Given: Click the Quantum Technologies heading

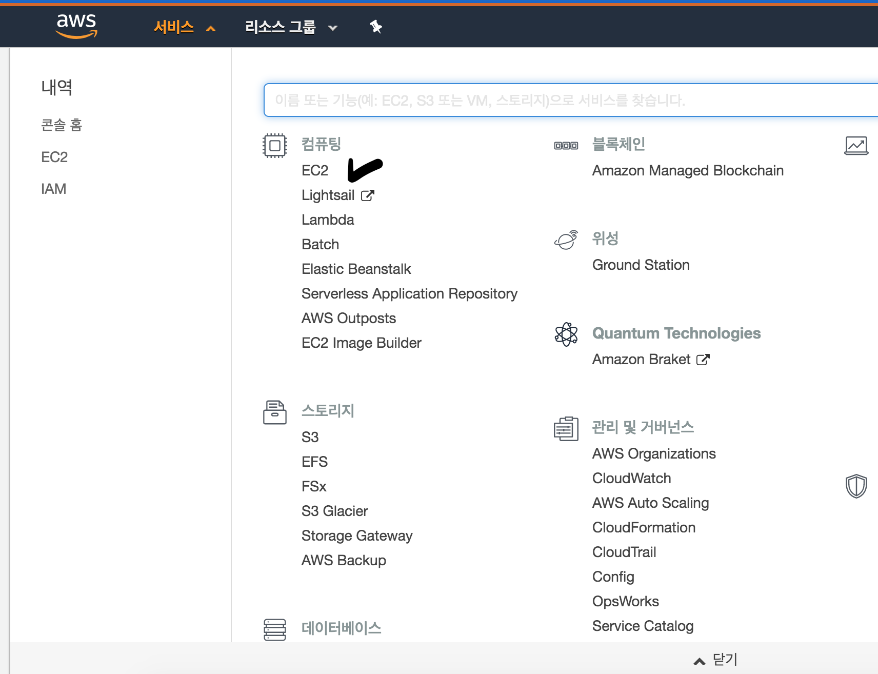Looking at the screenshot, I should (677, 333).
